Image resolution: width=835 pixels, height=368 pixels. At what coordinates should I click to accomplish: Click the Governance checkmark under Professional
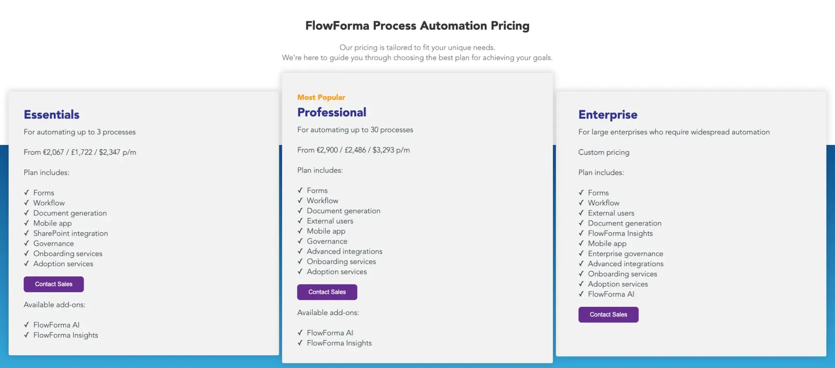300,241
